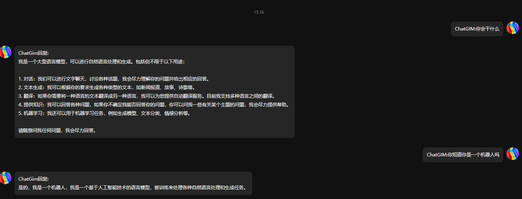Screen dimensions: 522x199
Task: Click the "请随意问我任何问题" closing line
Action: tap(57, 131)
